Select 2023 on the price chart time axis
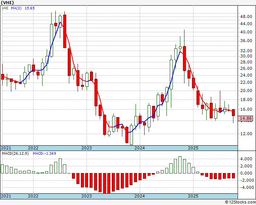 87,148
